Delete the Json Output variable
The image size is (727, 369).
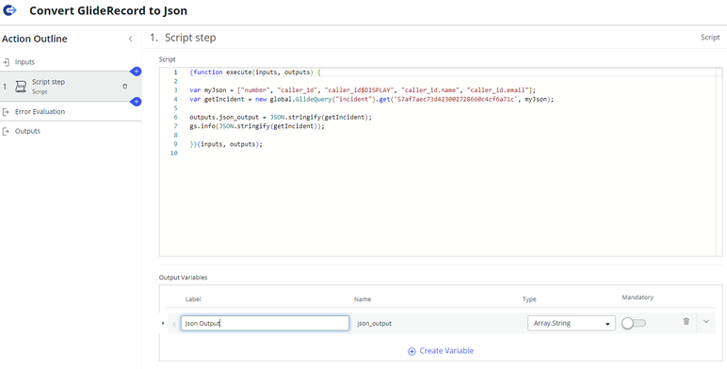click(687, 321)
